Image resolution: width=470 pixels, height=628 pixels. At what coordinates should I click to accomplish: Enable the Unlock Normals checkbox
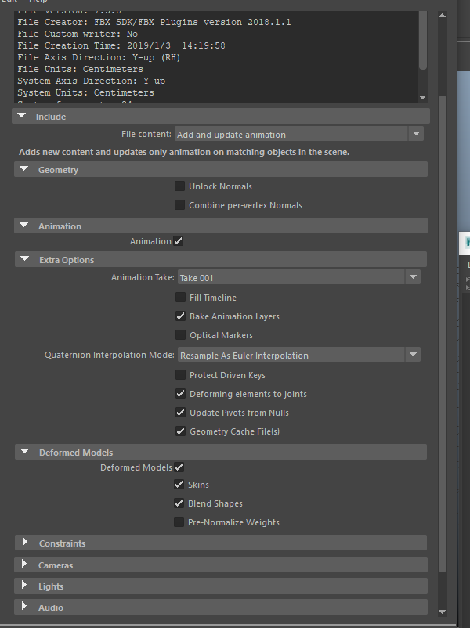pos(179,186)
